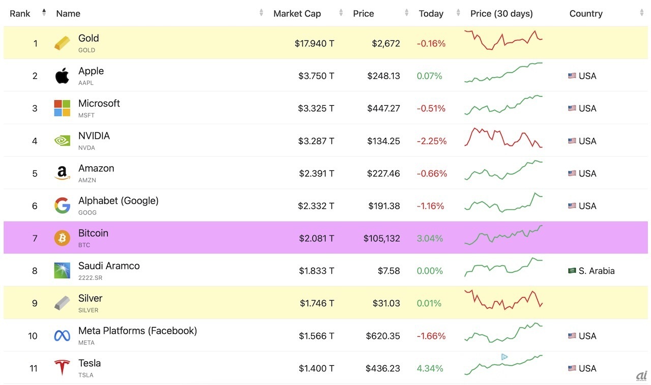Click the Saudi Arabia flag icon
This screenshot has height=385, width=651.
pos(572,271)
